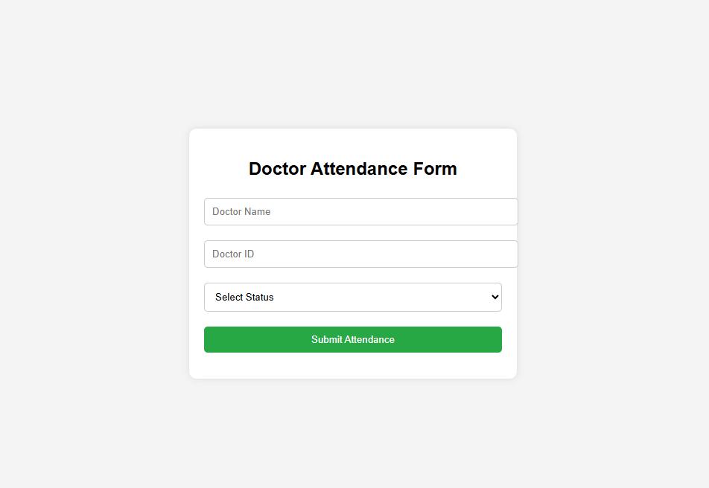
Task: Expand the attendance status combo box
Action: pyautogui.click(x=352, y=297)
